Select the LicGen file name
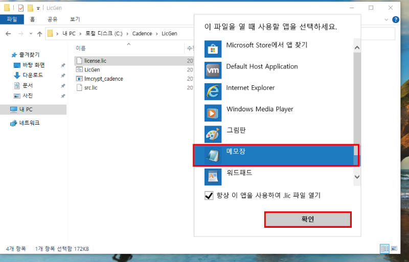This screenshot has width=409, height=262. pos(92,69)
